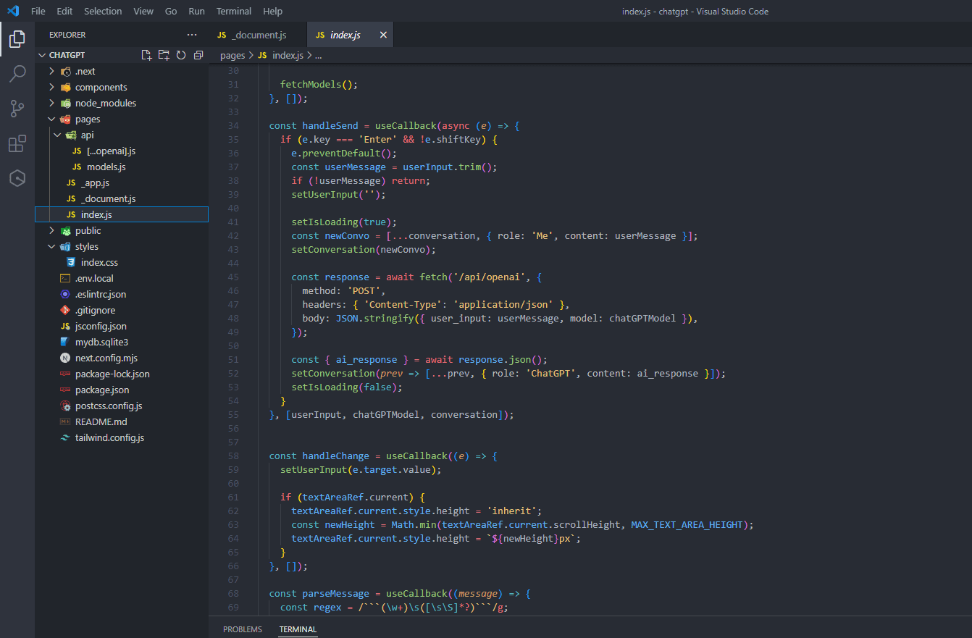Select the index.js editor tab
This screenshot has height=638, width=972.
pyautogui.click(x=351, y=35)
